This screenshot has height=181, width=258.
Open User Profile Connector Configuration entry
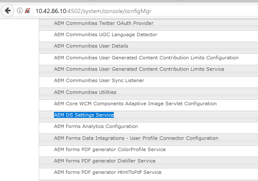tap(136, 138)
